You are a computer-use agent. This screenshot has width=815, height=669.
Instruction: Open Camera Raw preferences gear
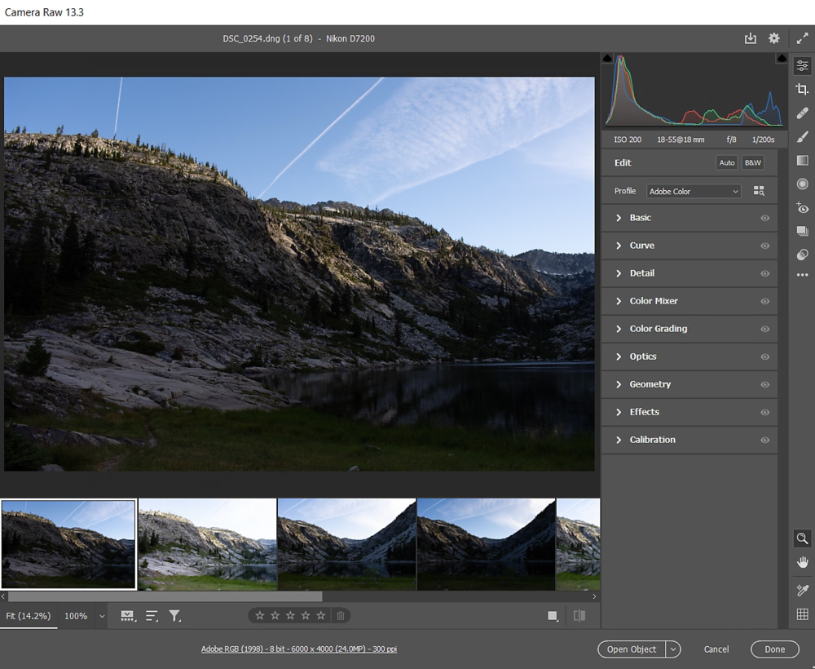click(773, 38)
